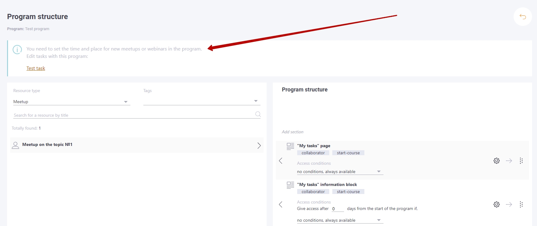The image size is (537, 226).
Task: Click the "My tasks" information block title
Action: pyautogui.click(x=327, y=184)
